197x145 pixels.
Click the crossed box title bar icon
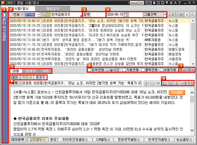pyautogui.click(x=159, y=3)
